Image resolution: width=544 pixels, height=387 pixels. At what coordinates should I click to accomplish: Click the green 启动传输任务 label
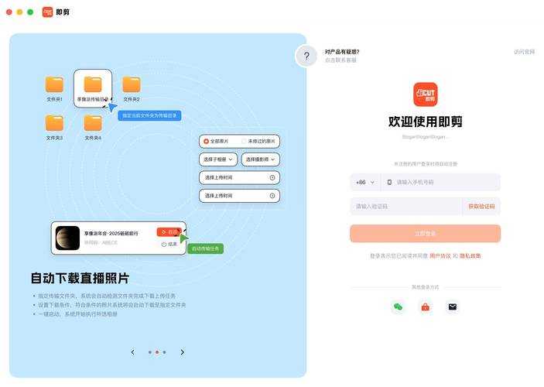tap(205, 249)
